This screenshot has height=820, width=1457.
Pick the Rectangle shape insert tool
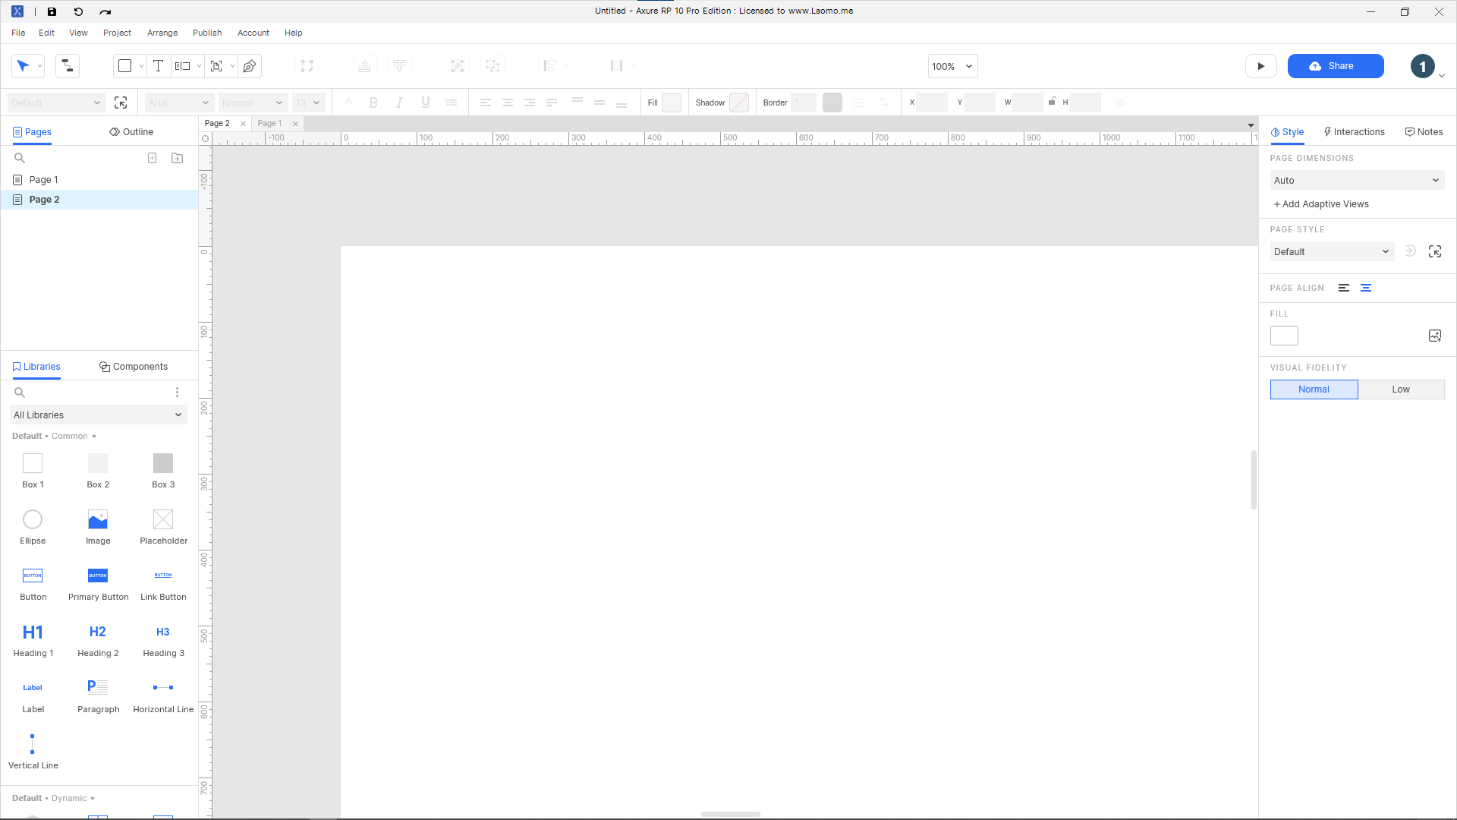(125, 66)
